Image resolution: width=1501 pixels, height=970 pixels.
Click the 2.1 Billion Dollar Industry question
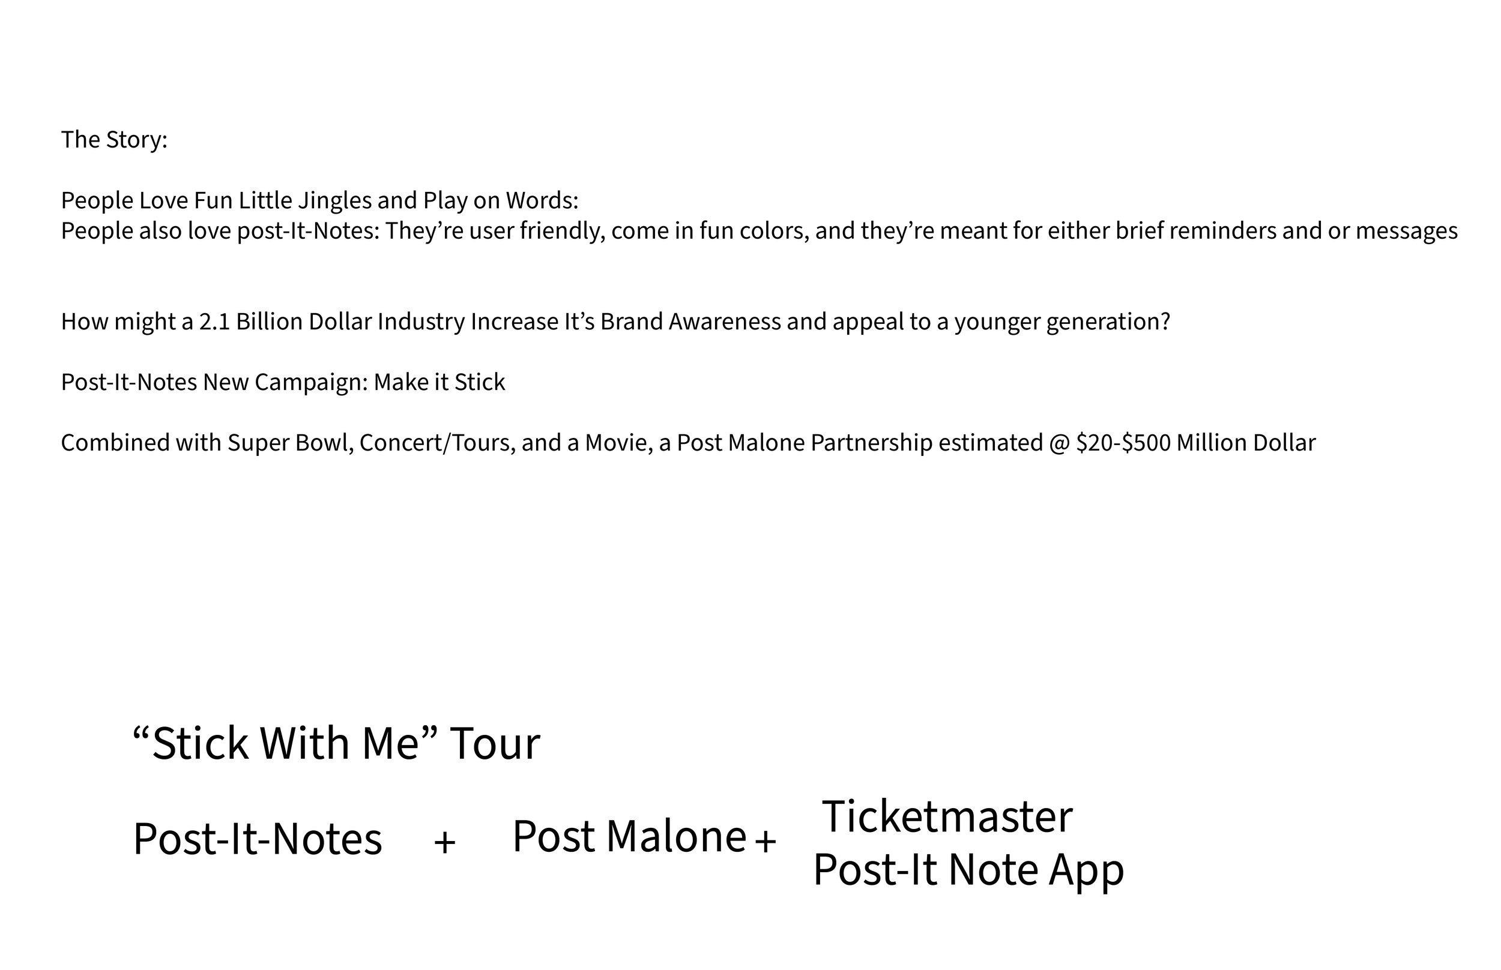click(615, 322)
